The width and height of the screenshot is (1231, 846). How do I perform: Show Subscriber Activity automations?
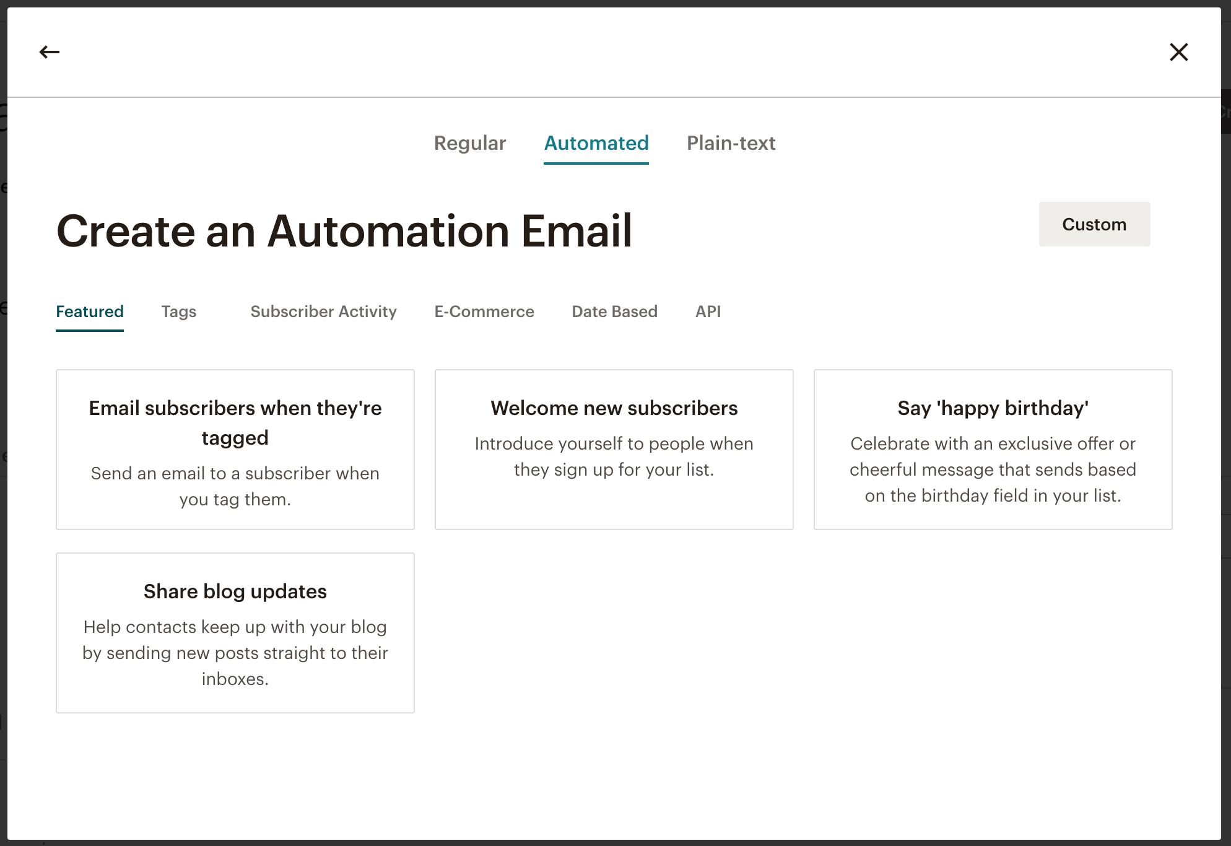pyautogui.click(x=323, y=312)
